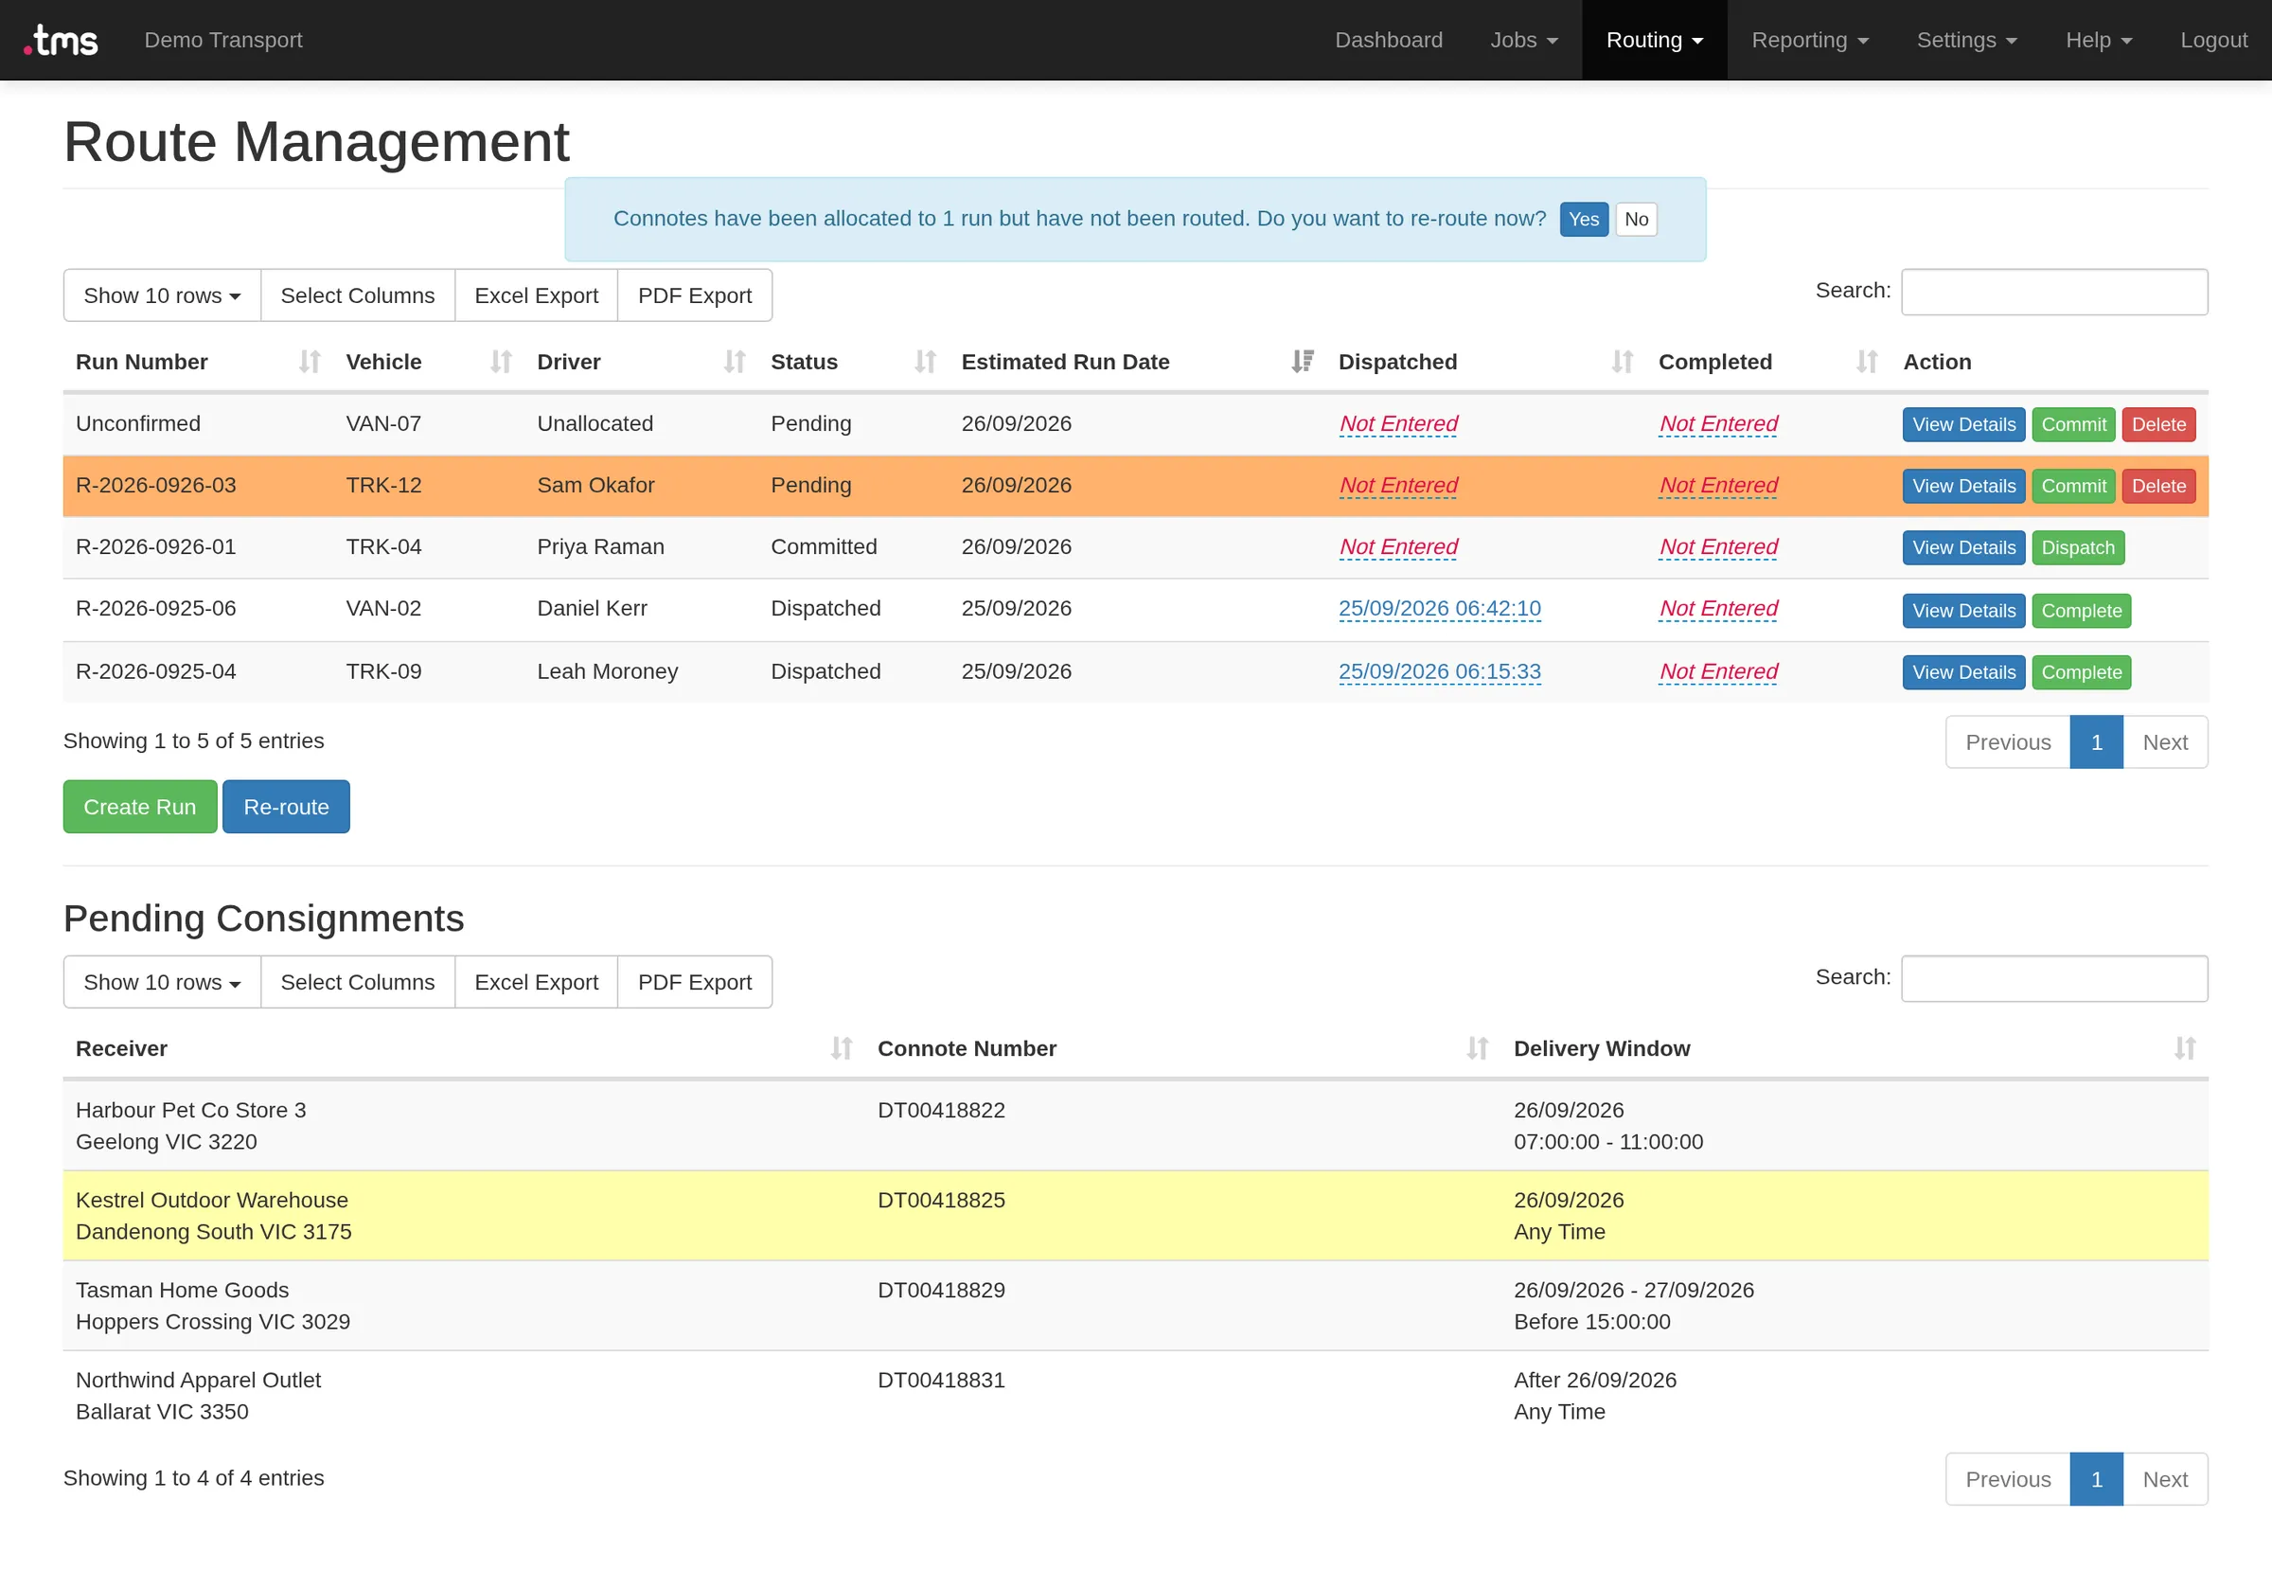Open the Help dropdown menu
Image resolution: width=2272 pixels, height=1588 pixels.
tap(2099, 40)
